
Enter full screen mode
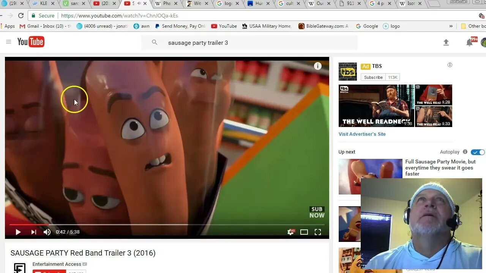coord(318,232)
